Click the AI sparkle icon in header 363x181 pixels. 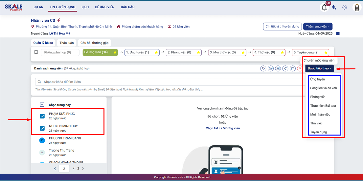click(x=334, y=8)
